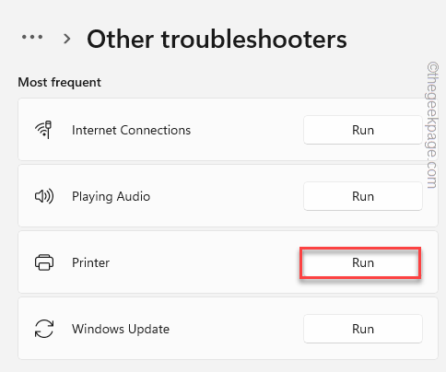Run the Windows Update troubleshooter
The height and width of the screenshot is (372, 446).
click(363, 329)
